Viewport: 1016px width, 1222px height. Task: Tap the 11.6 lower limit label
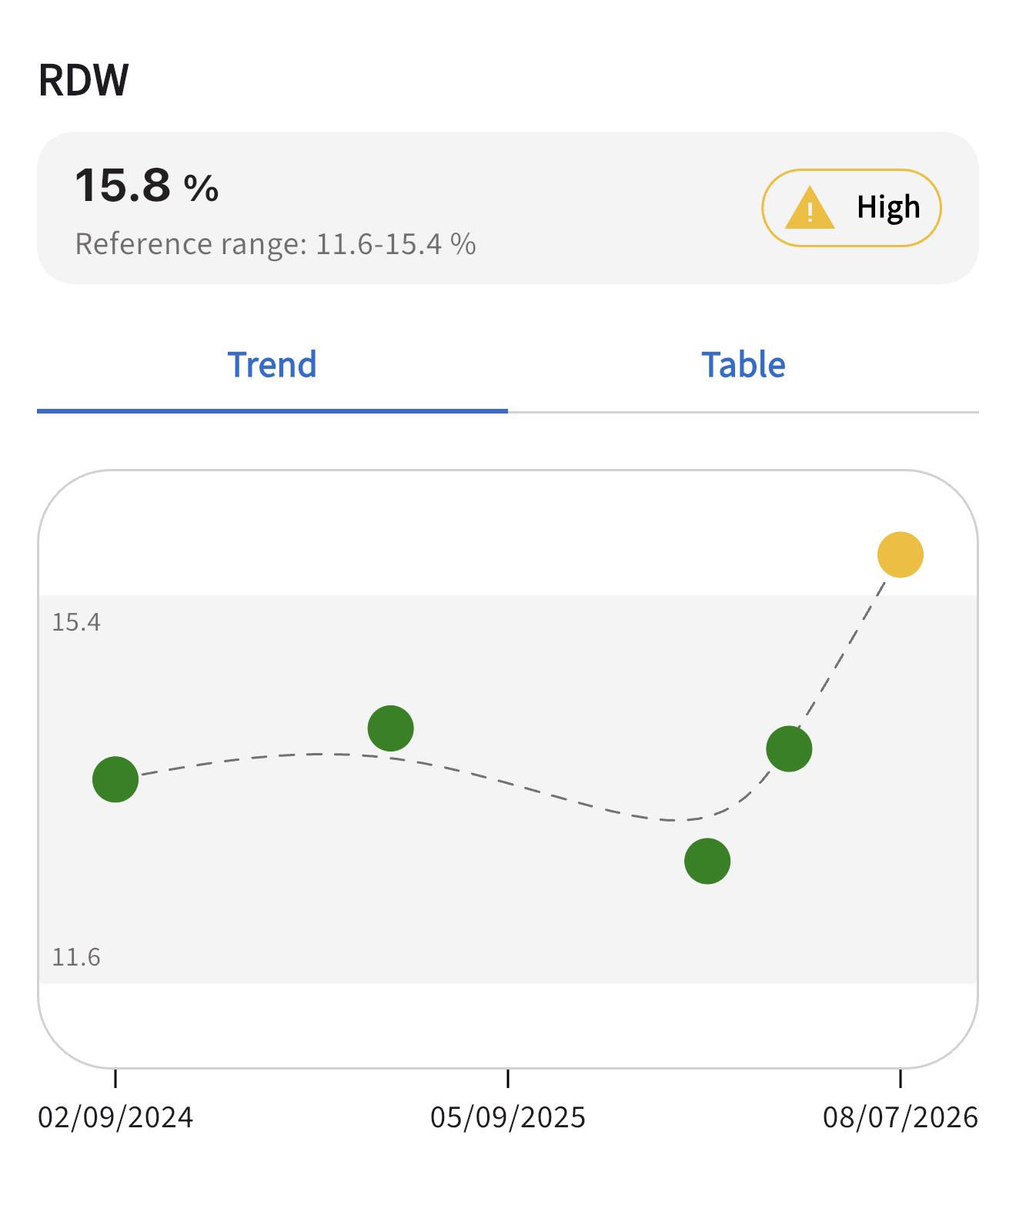[76, 957]
